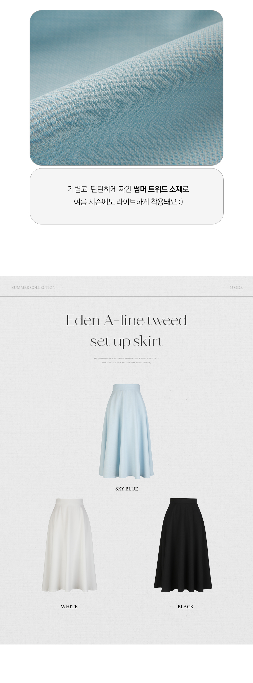
Task: Open the blue tweed fabric close-up
Action: pos(126,88)
